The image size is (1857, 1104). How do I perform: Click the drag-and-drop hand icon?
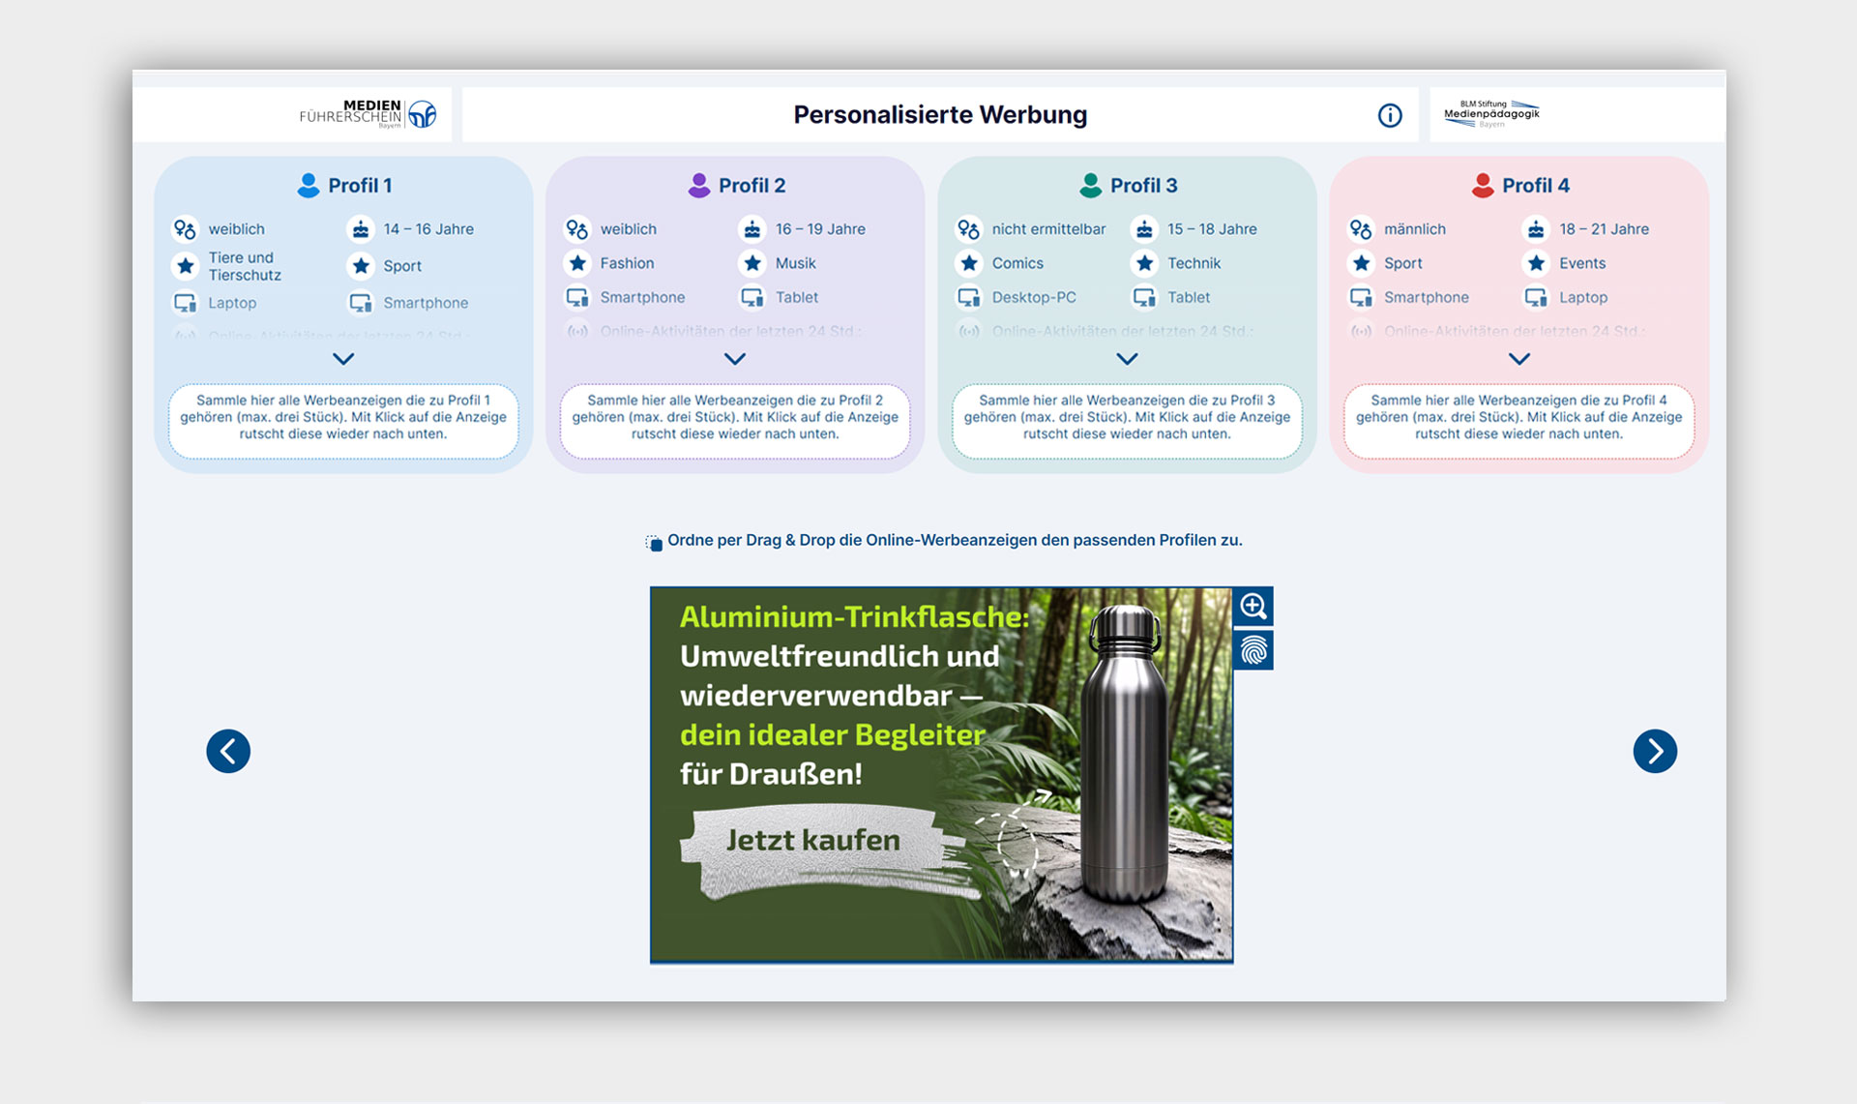(x=654, y=543)
